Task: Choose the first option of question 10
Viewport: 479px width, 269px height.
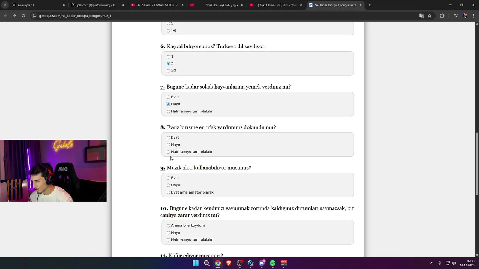Action: (x=168, y=226)
